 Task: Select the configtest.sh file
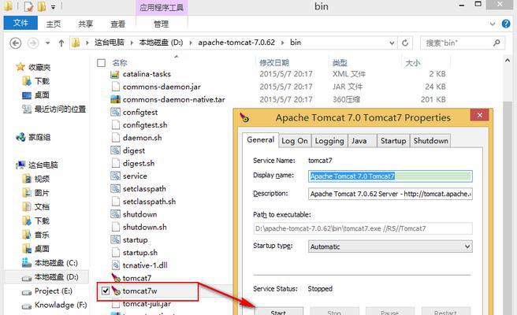pos(145,125)
